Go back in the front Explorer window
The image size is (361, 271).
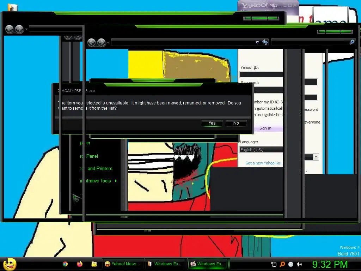click(92, 42)
